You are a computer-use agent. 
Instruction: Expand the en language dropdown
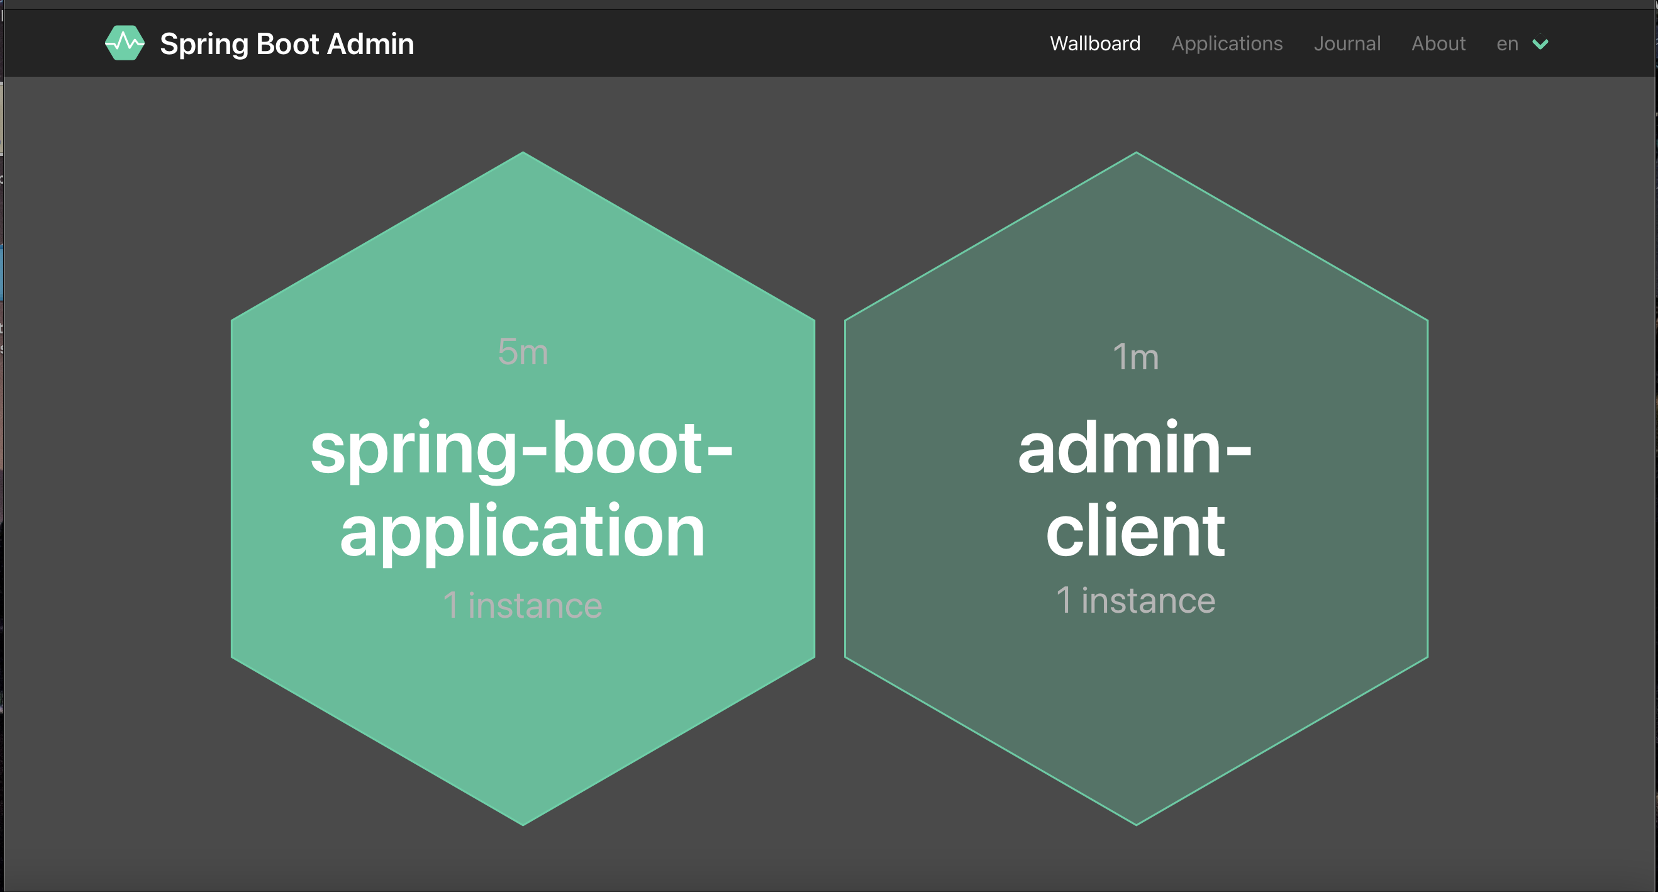1522,43
